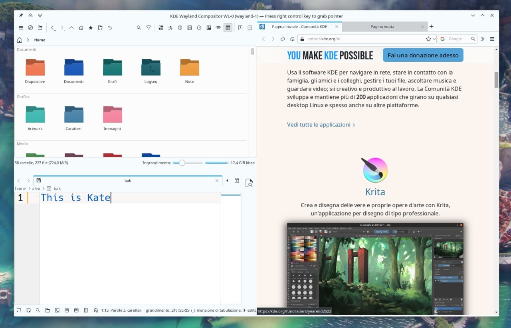Click the notification bubble icon in Dolphin toolbar
511x328 pixels.
click(x=240, y=28)
